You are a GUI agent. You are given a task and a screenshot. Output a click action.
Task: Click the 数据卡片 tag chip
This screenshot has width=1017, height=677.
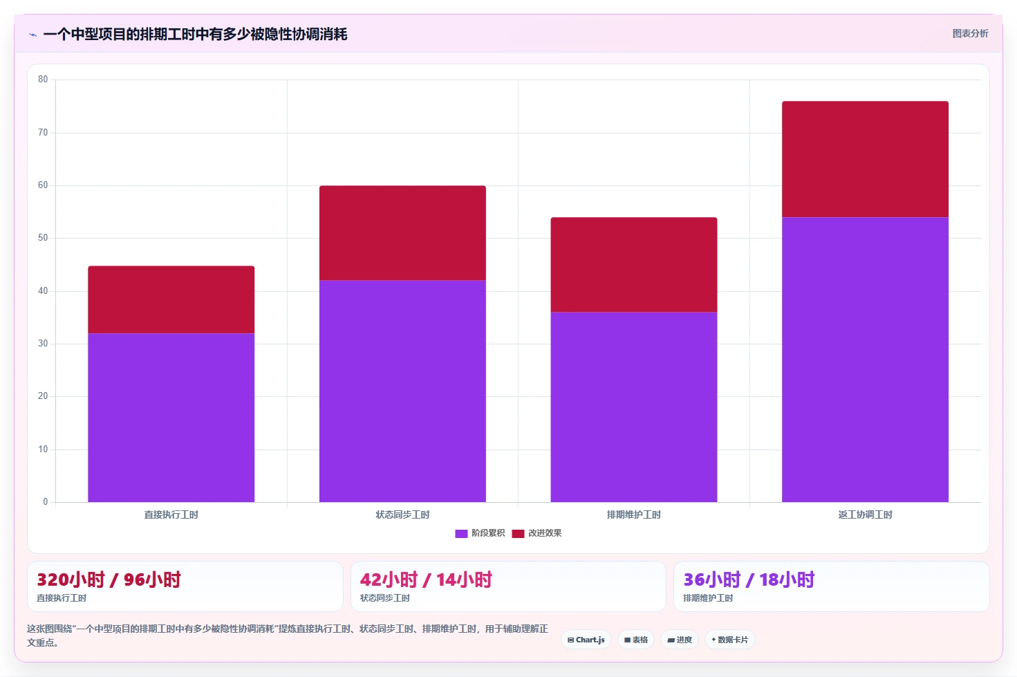tap(730, 640)
